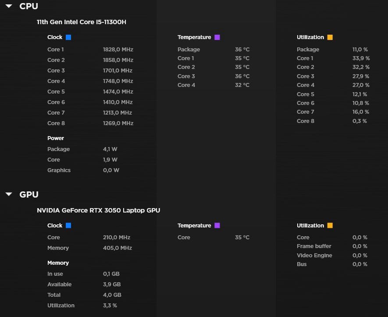
Task: Select the GPU section heading
Action: [29, 195]
